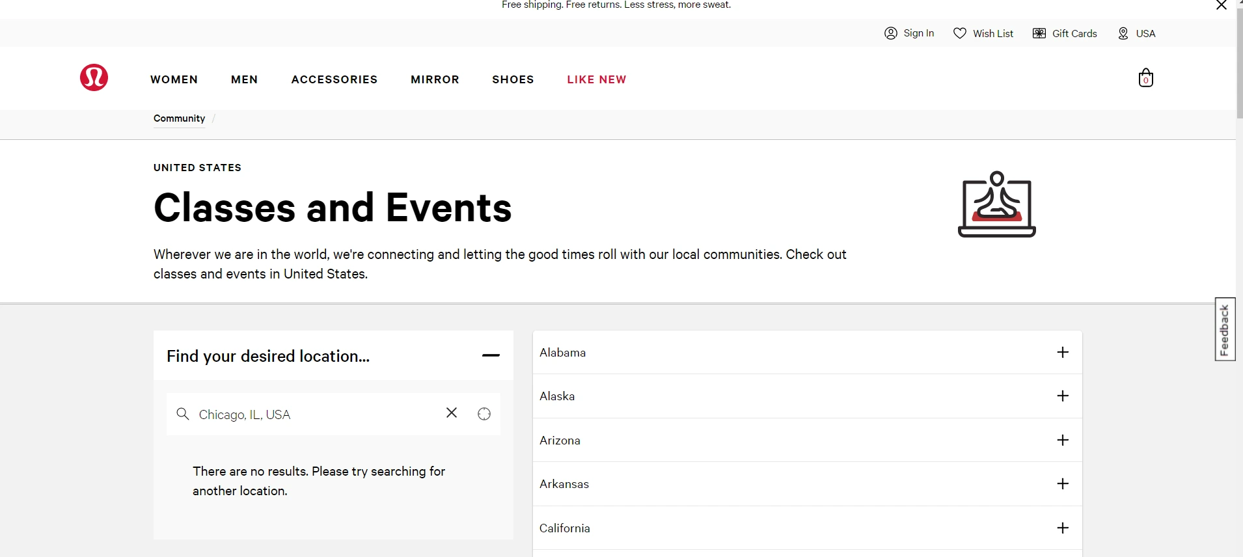
Task: Open the Like New menu
Action: pos(597,79)
